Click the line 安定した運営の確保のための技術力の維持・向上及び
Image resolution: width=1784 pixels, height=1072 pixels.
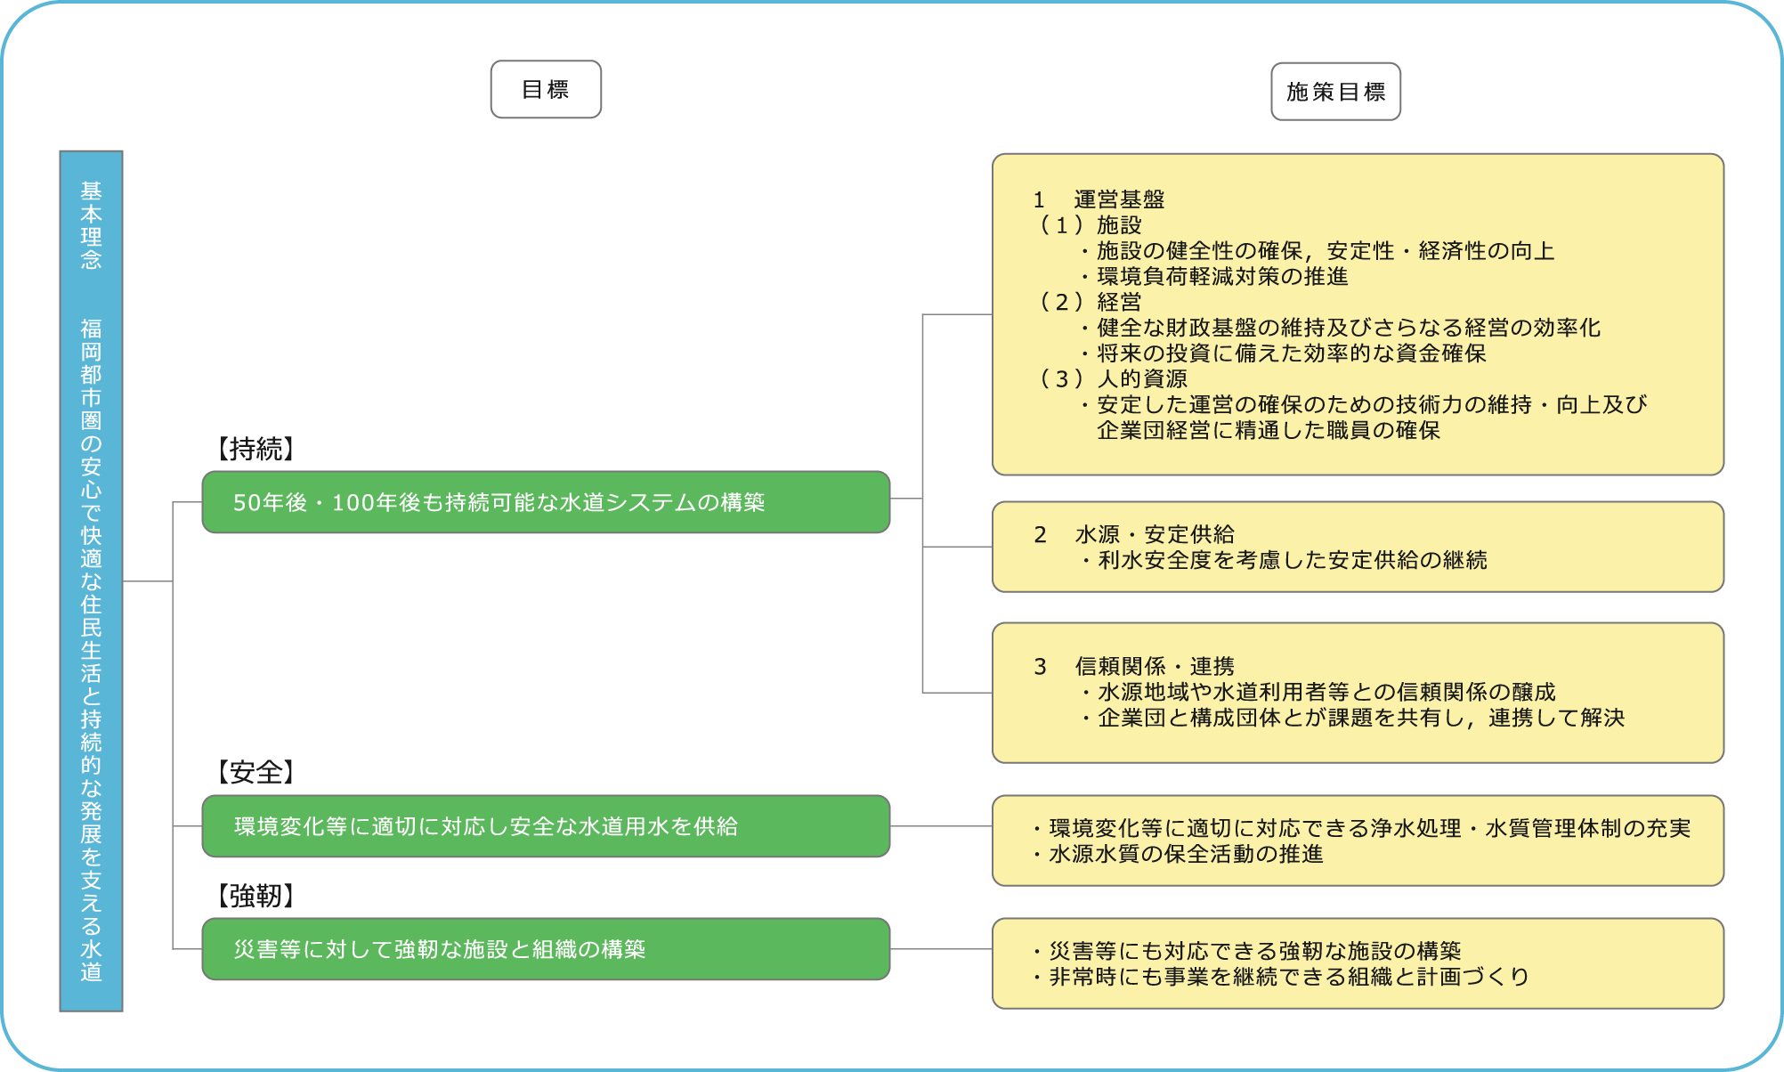pos(1364,405)
